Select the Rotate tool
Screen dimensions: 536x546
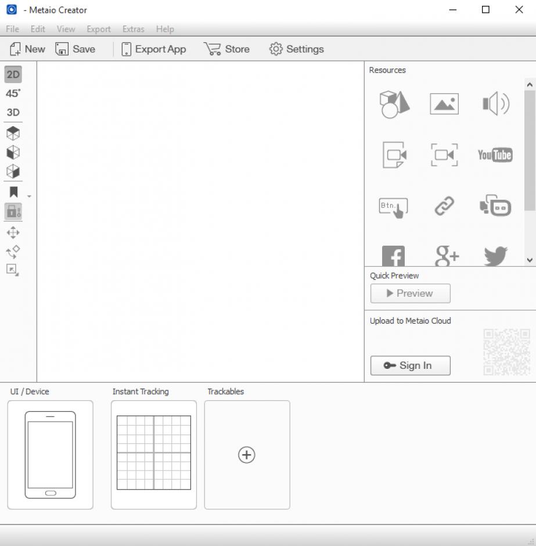tap(13, 252)
